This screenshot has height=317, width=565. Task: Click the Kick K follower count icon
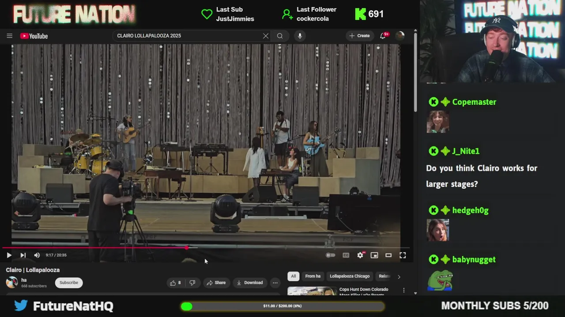click(x=360, y=14)
